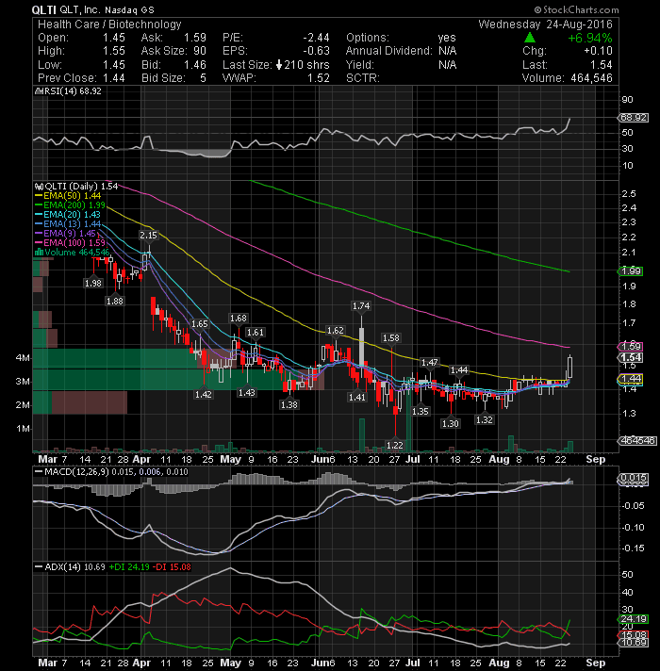Click the 1.68 May high label
The image size is (660, 671).
tap(239, 318)
